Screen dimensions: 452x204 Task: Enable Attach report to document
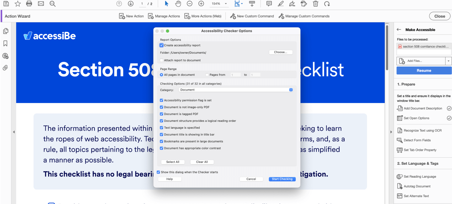161,60
